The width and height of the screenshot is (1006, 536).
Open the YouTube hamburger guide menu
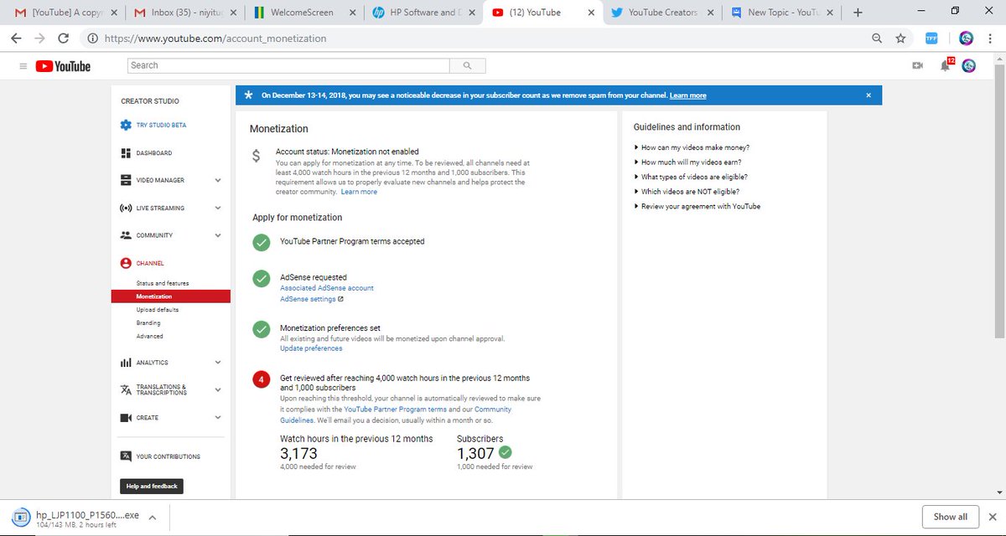click(23, 66)
